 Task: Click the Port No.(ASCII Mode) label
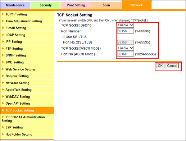78,54
